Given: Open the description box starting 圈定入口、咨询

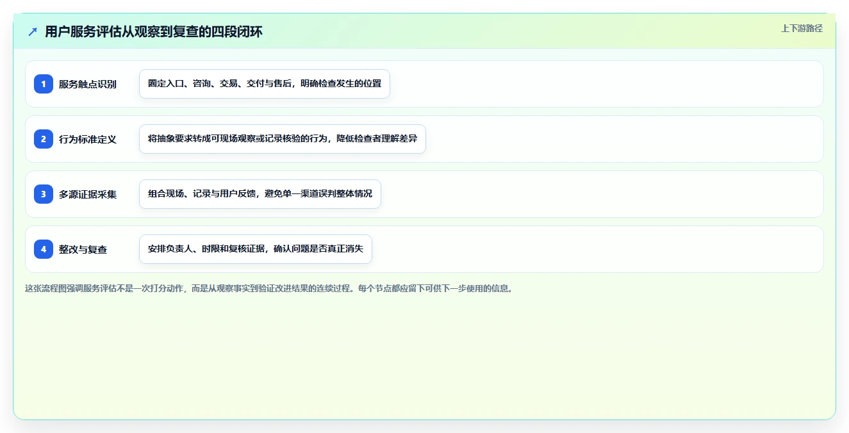Looking at the screenshot, I should coord(265,84).
